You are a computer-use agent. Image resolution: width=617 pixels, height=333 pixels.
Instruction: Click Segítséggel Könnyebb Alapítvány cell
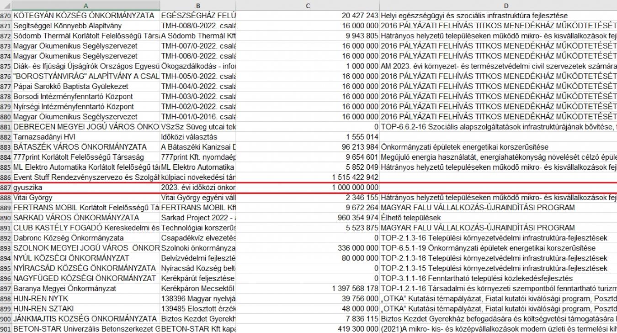click(86, 26)
